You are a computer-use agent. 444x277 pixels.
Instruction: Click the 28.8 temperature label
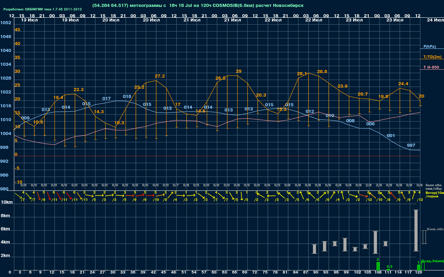click(322, 71)
